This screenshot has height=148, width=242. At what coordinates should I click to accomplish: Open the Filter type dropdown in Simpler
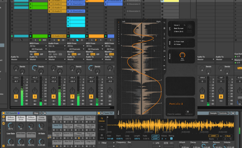pos(111,143)
